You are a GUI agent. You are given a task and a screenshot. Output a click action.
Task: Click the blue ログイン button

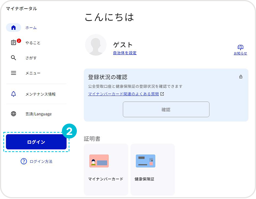click(x=36, y=142)
